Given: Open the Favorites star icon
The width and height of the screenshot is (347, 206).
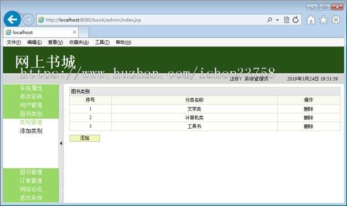Looking at the screenshot, I should [323, 20].
